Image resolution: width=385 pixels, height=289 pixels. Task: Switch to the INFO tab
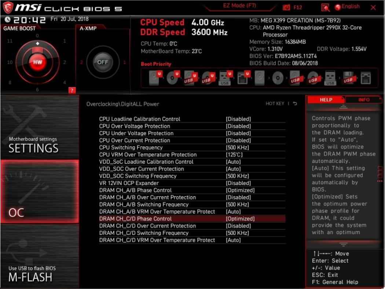point(364,100)
